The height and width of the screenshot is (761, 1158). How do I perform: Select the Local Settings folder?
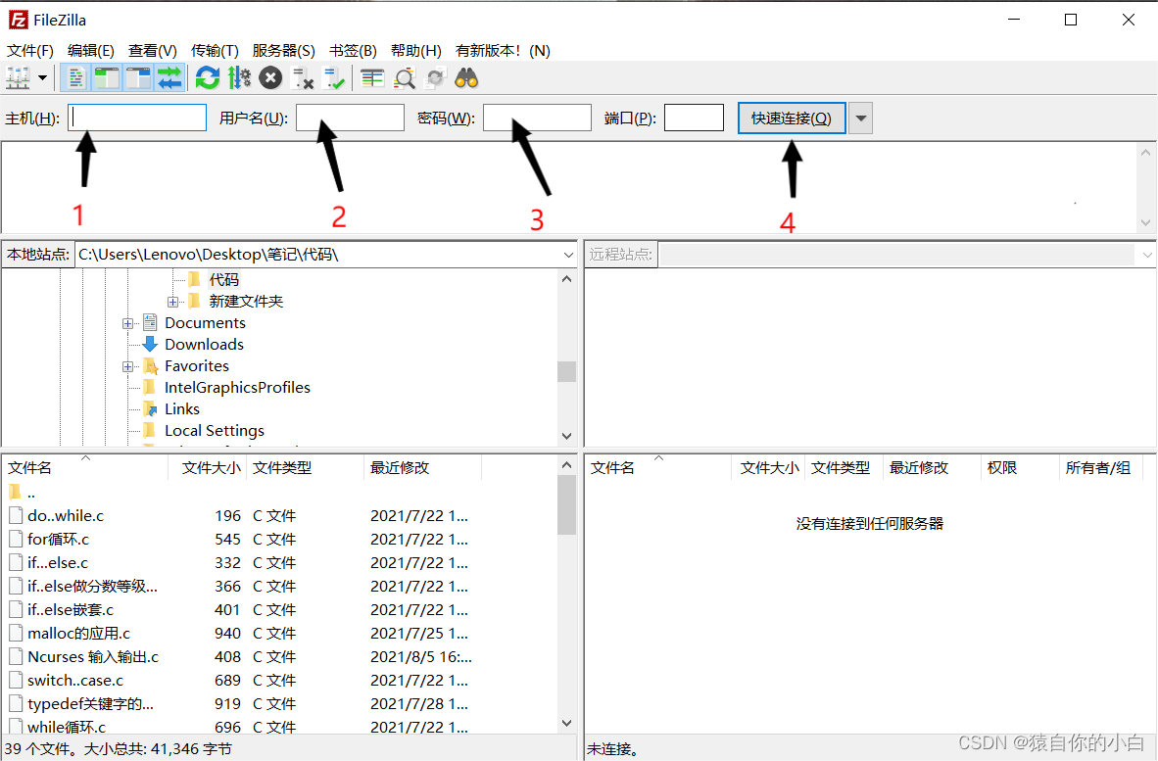(x=215, y=430)
